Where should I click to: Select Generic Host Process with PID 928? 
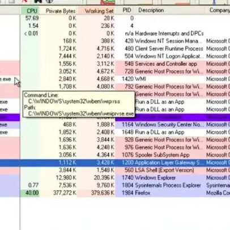tap(115, 140)
